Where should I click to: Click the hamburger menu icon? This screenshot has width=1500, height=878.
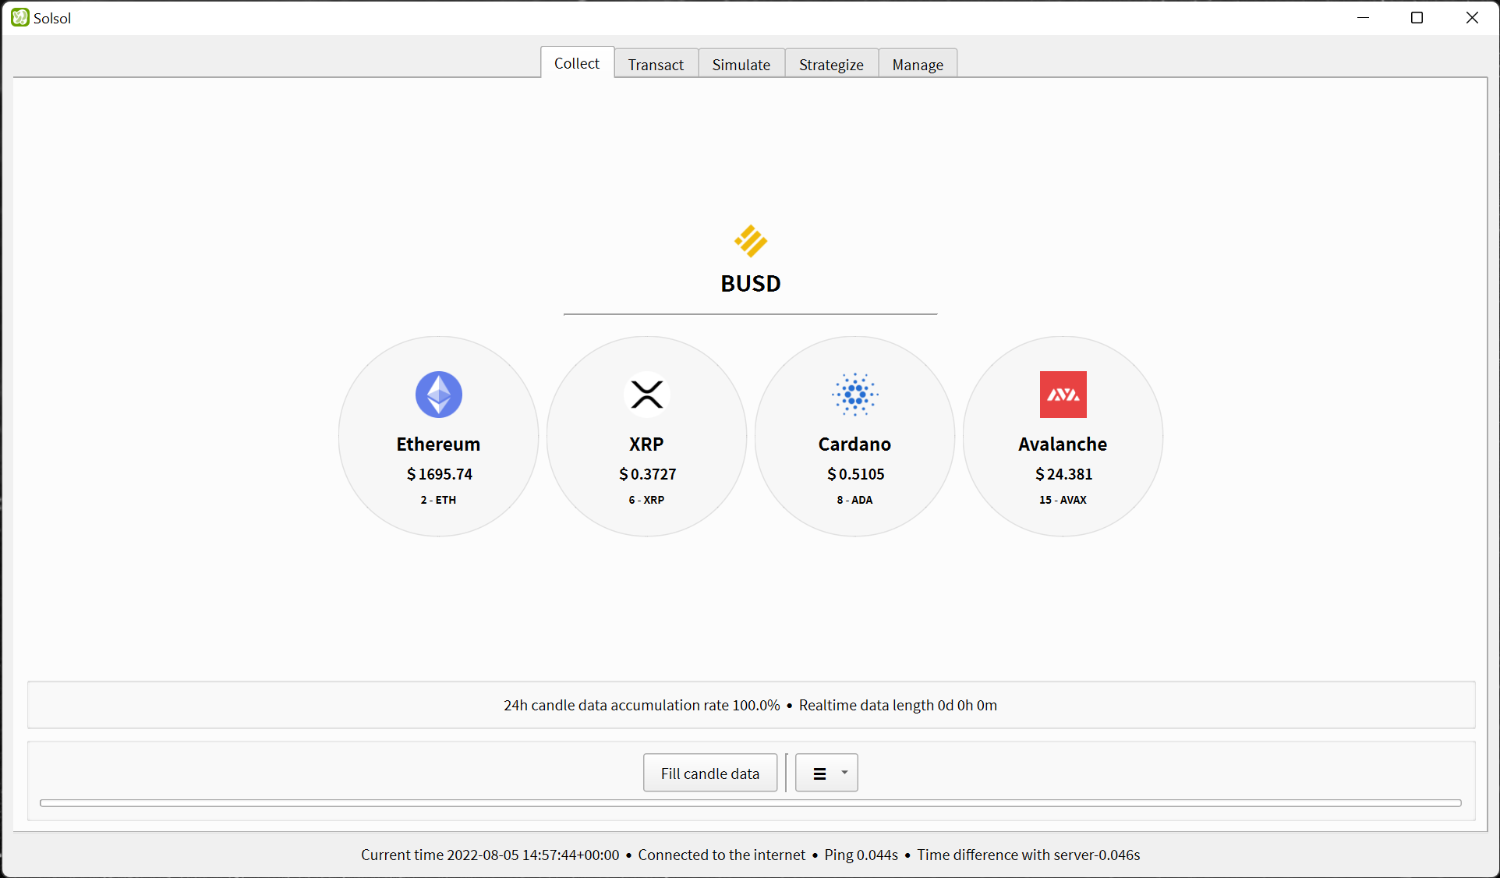click(x=819, y=774)
